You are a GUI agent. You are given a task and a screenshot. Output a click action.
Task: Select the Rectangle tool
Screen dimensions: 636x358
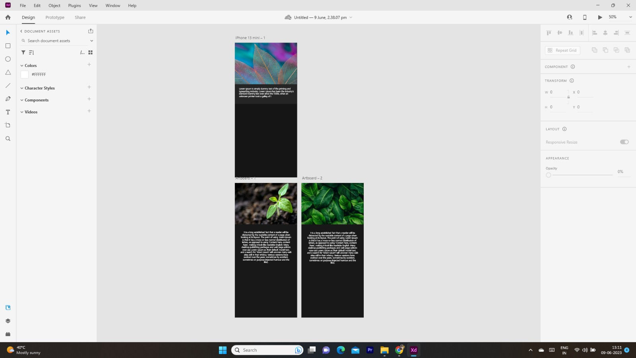(8, 46)
